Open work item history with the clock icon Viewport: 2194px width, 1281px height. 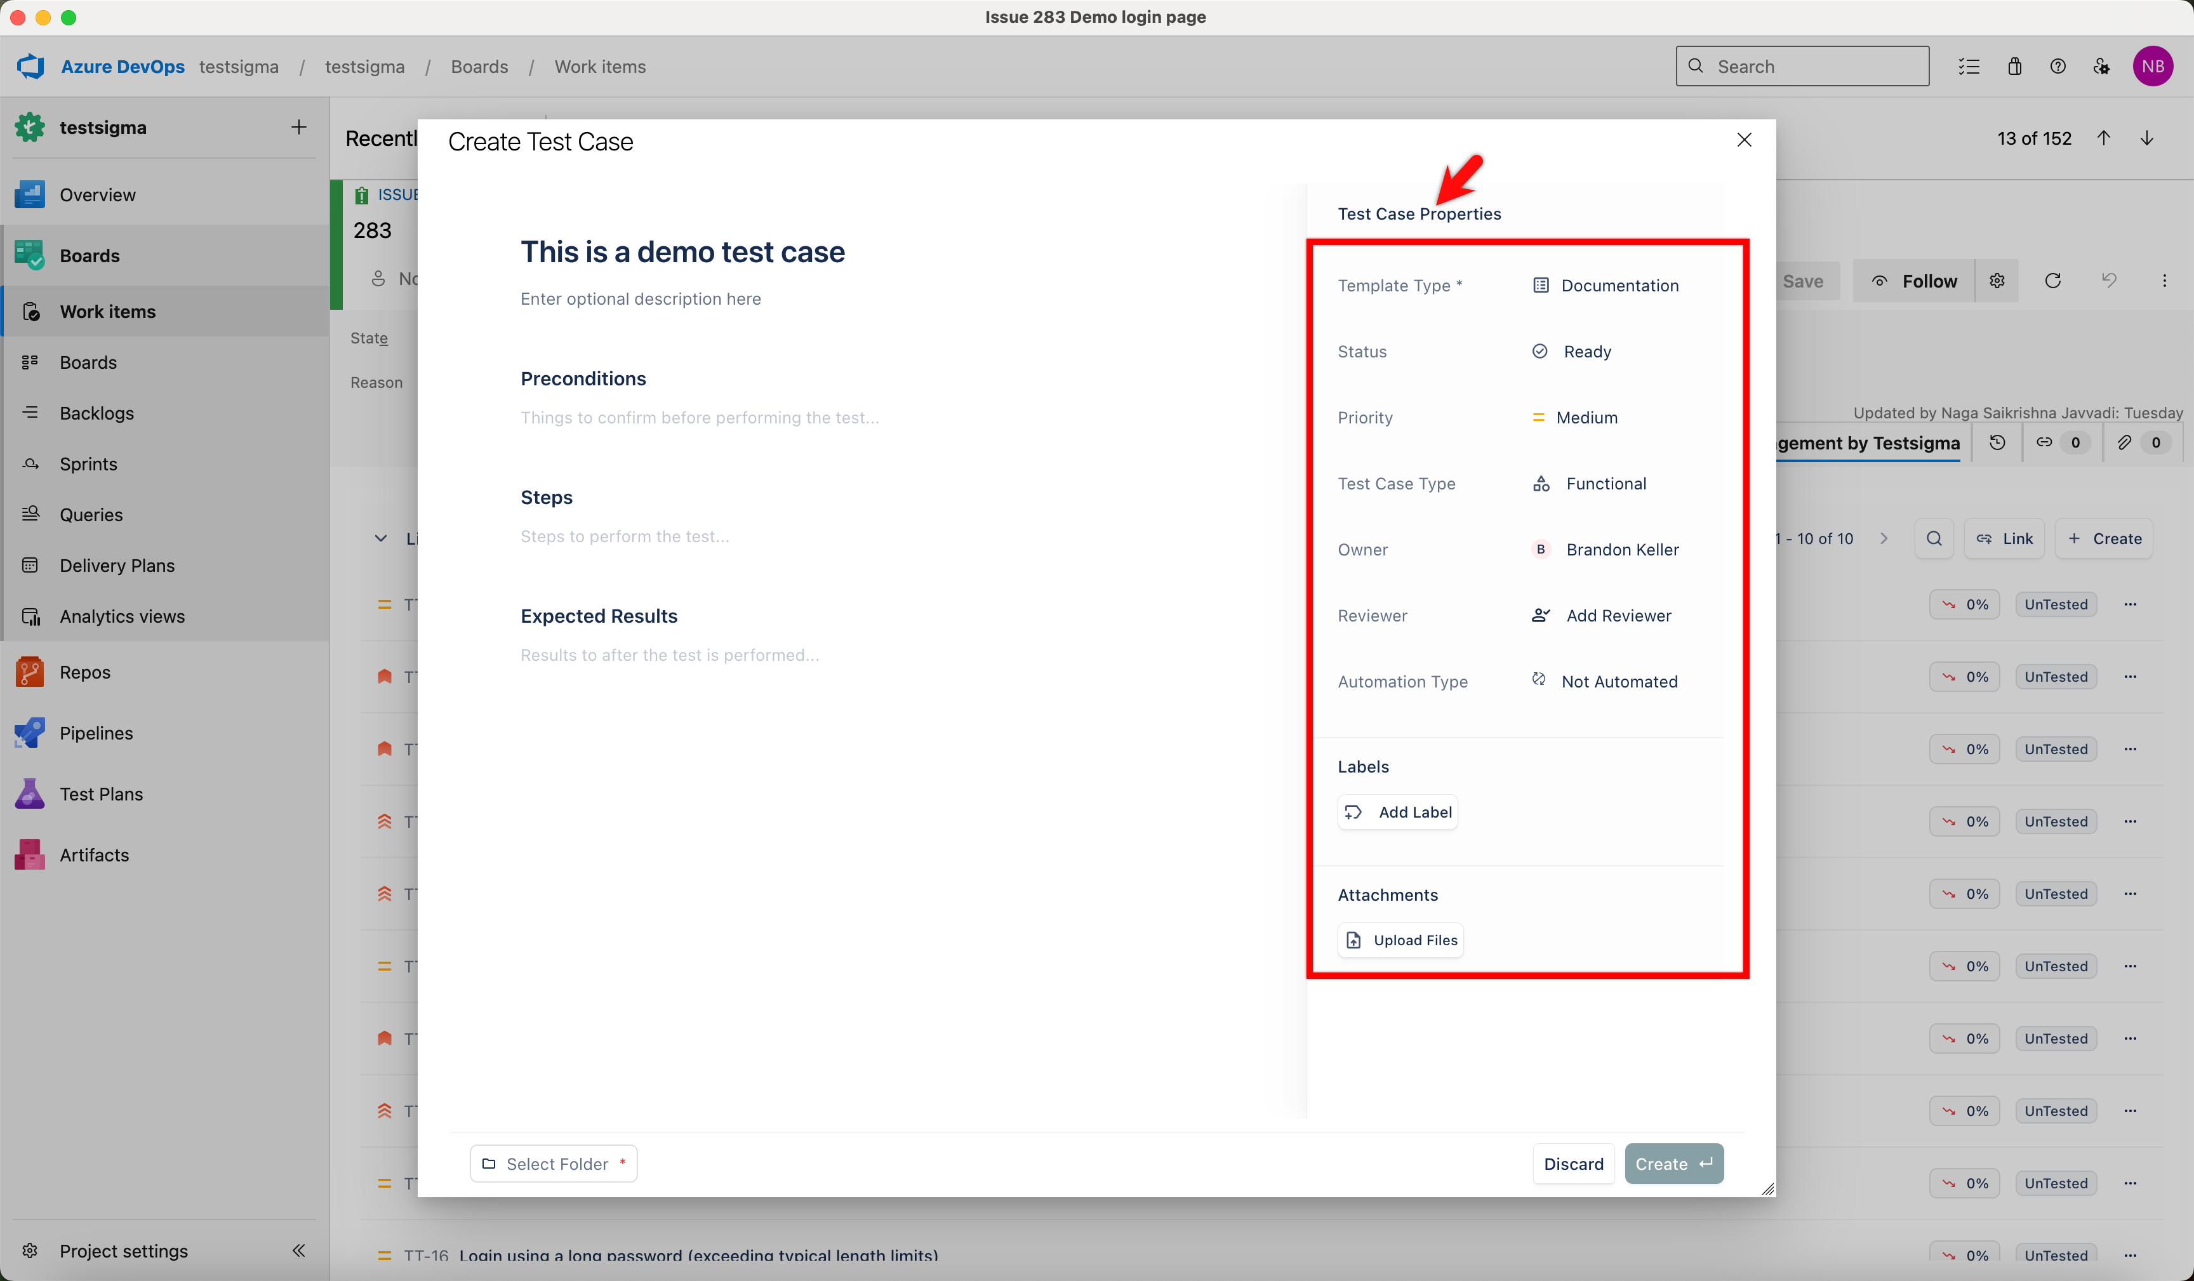[x=1997, y=442]
